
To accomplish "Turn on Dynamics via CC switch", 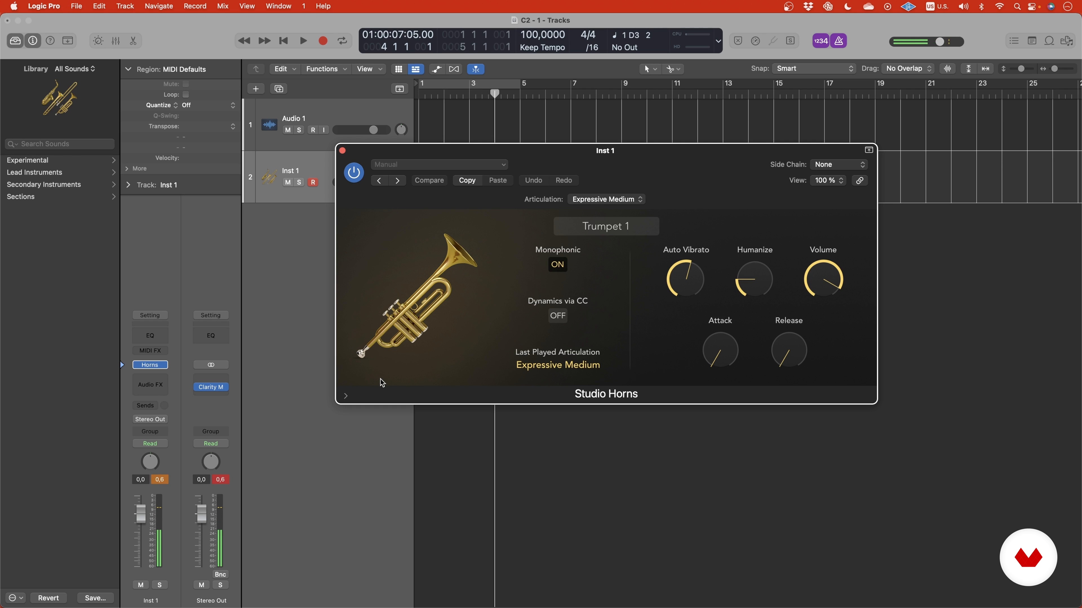I will pos(558,316).
